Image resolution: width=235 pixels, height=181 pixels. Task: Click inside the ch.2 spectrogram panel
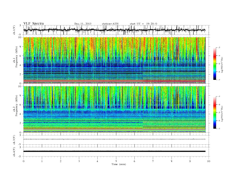point(114,109)
